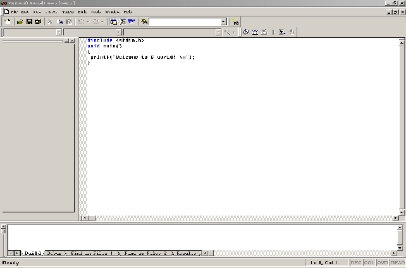
Task: Open the WizardBar filter combo dropdown
Action: [x=119, y=32]
